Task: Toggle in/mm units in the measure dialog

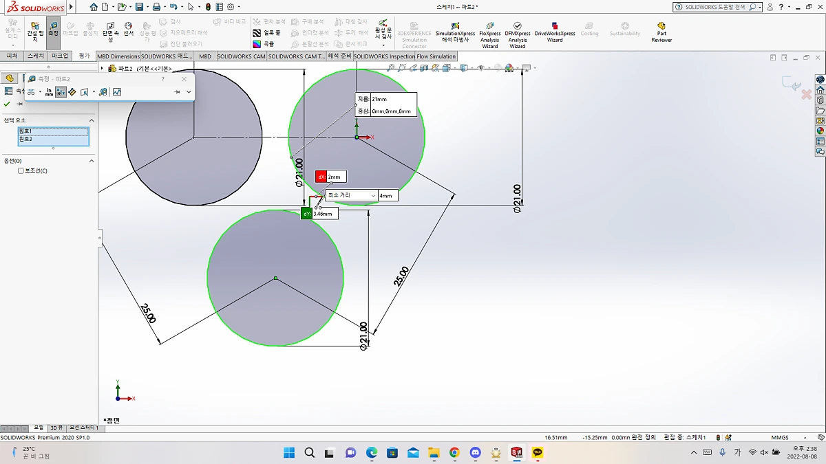Action: tap(49, 92)
